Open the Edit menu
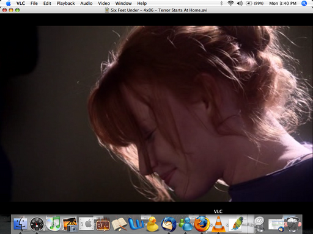The width and height of the screenshot is (313, 234). click(47, 3)
